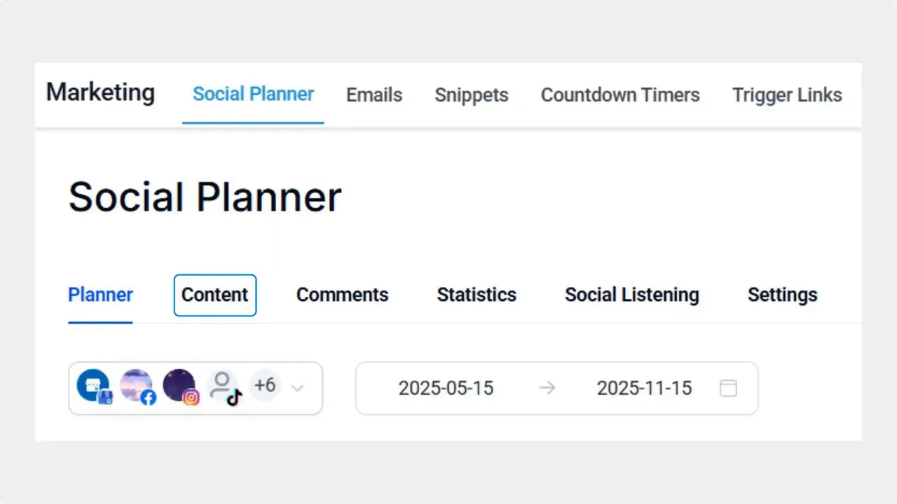The width and height of the screenshot is (897, 504).
Task: Switch to the Content tab
Action: 214,295
